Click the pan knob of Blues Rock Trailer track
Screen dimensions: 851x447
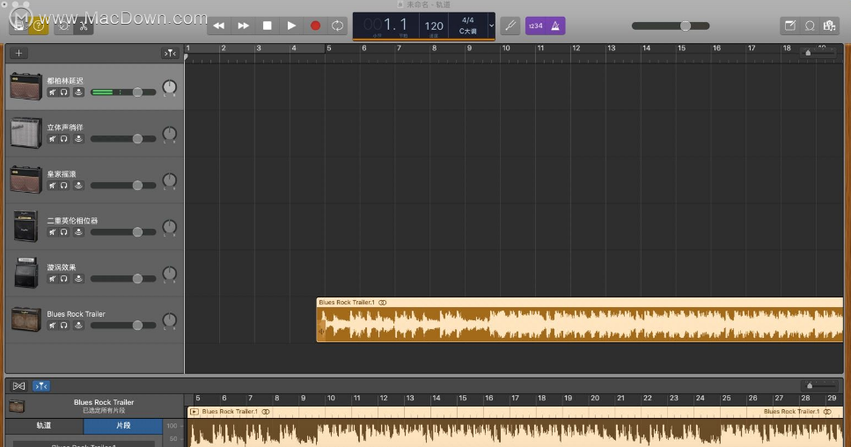pos(169,320)
